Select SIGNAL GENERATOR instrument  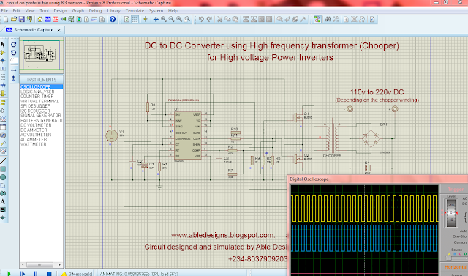click(x=41, y=116)
